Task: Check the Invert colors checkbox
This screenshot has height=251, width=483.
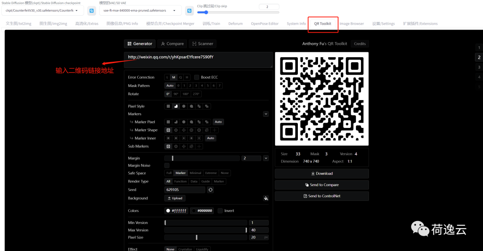Action: coord(220,211)
